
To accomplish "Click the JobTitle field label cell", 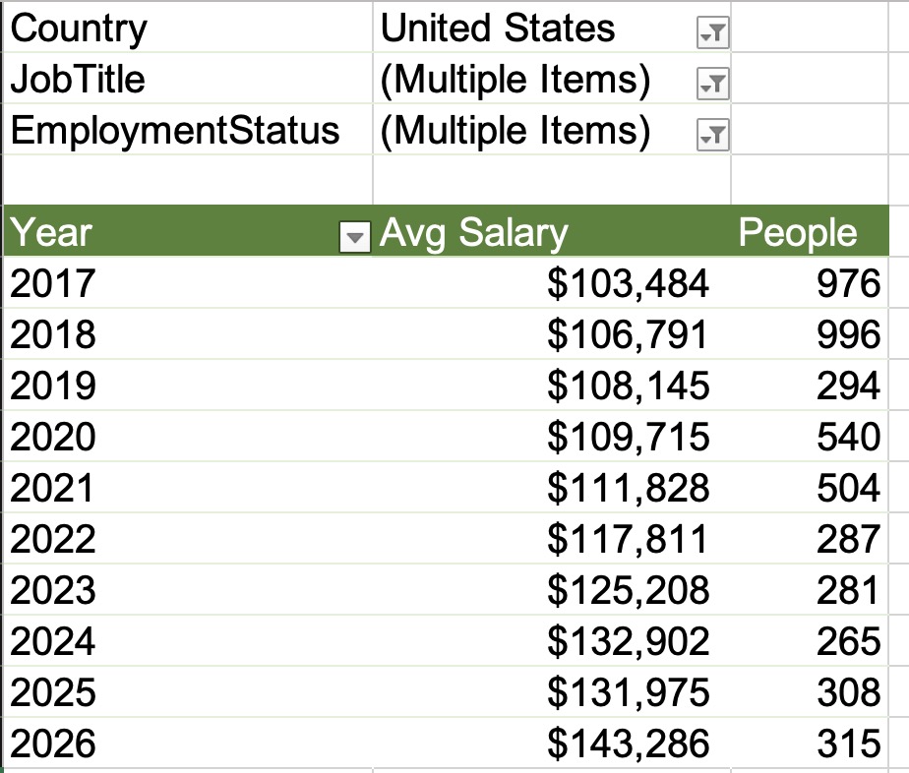I will point(79,81).
